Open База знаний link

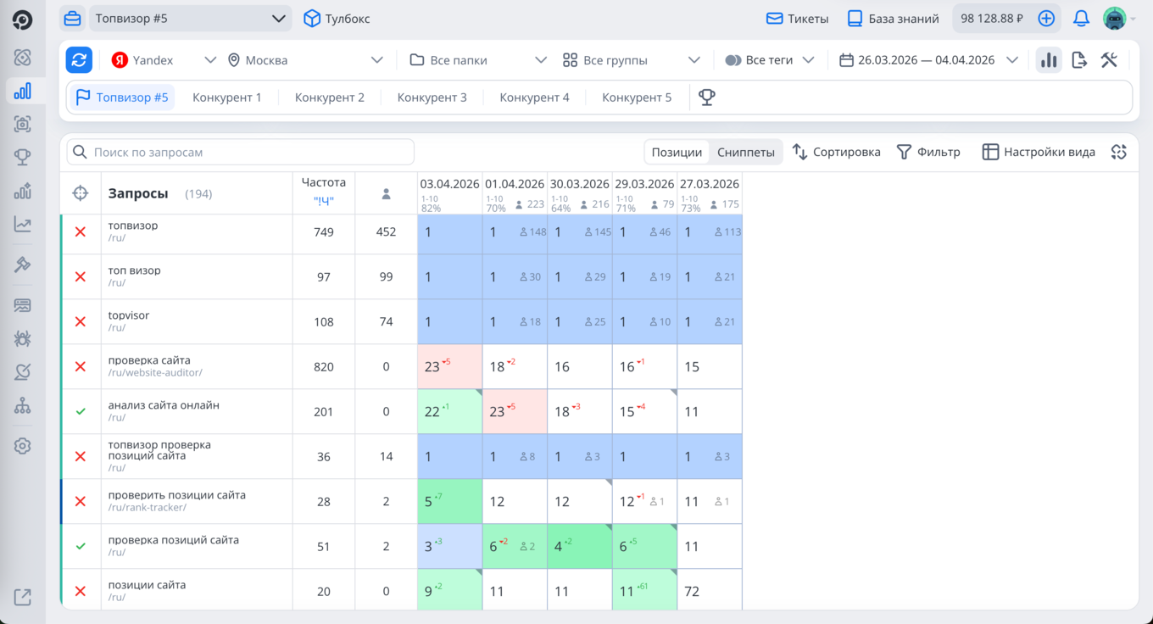tap(894, 19)
